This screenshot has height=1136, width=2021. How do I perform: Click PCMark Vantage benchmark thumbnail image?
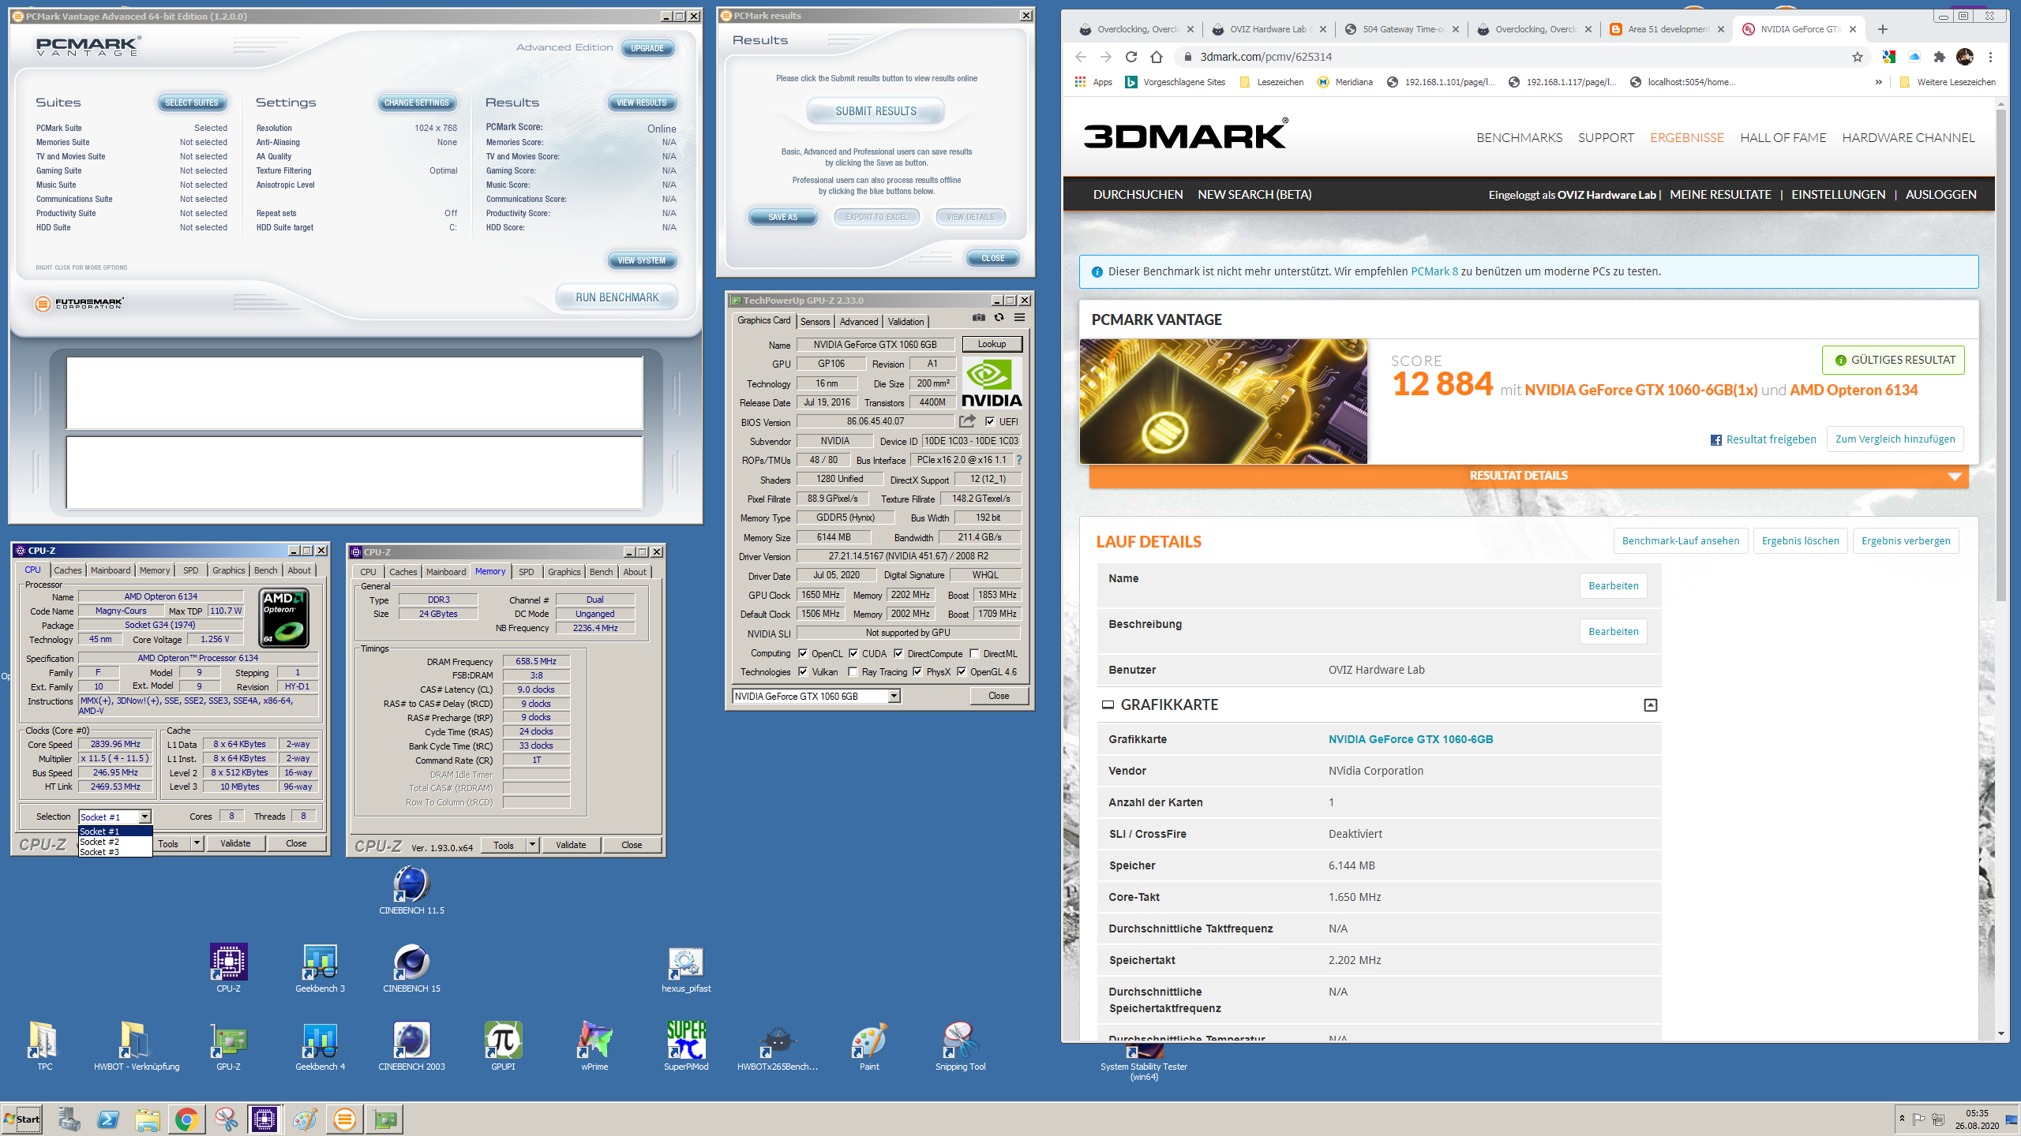[1224, 402]
